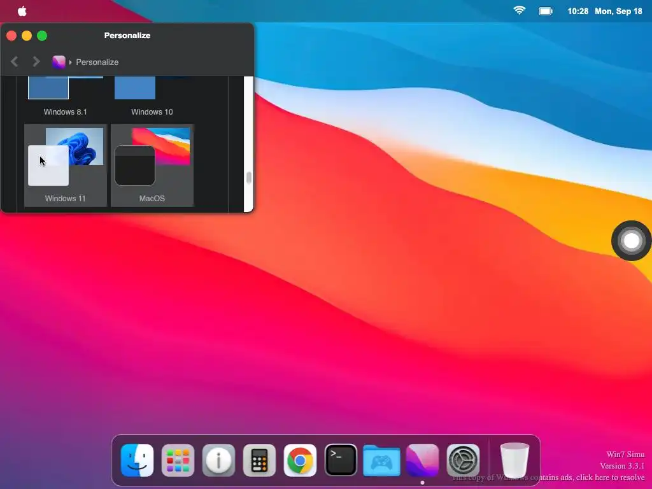
Task: Go forward in Personalize window
Action: point(36,62)
